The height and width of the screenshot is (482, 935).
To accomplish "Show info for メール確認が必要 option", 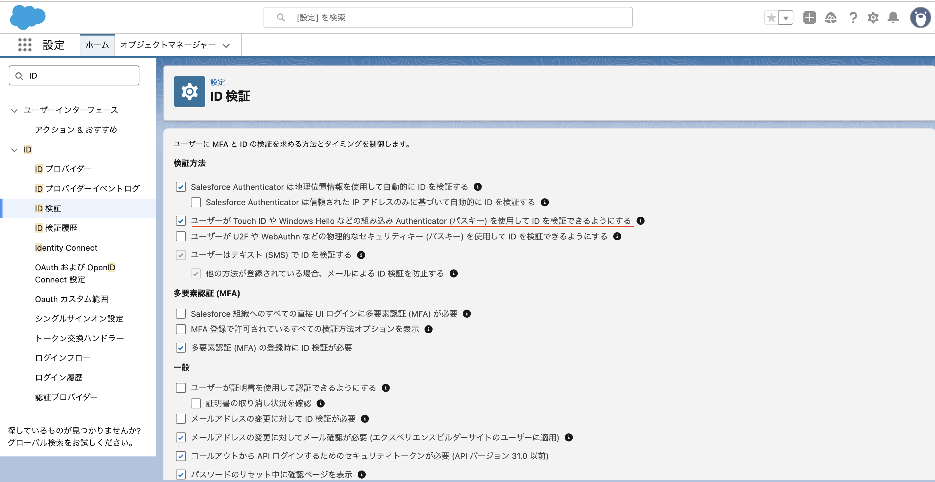I will 569,437.
